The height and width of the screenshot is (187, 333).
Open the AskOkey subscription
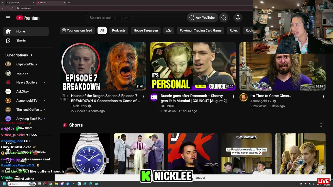(26, 91)
